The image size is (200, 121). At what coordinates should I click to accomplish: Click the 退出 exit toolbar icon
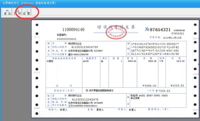pyautogui.click(x=7, y=12)
